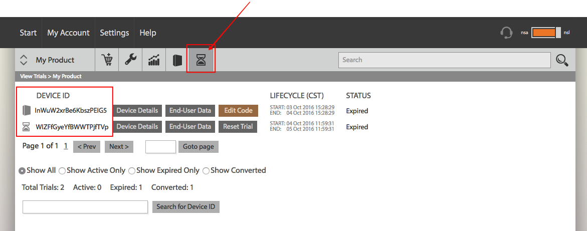Click the My Product label
The width and height of the screenshot is (587, 231).
(x=55, y=60)
